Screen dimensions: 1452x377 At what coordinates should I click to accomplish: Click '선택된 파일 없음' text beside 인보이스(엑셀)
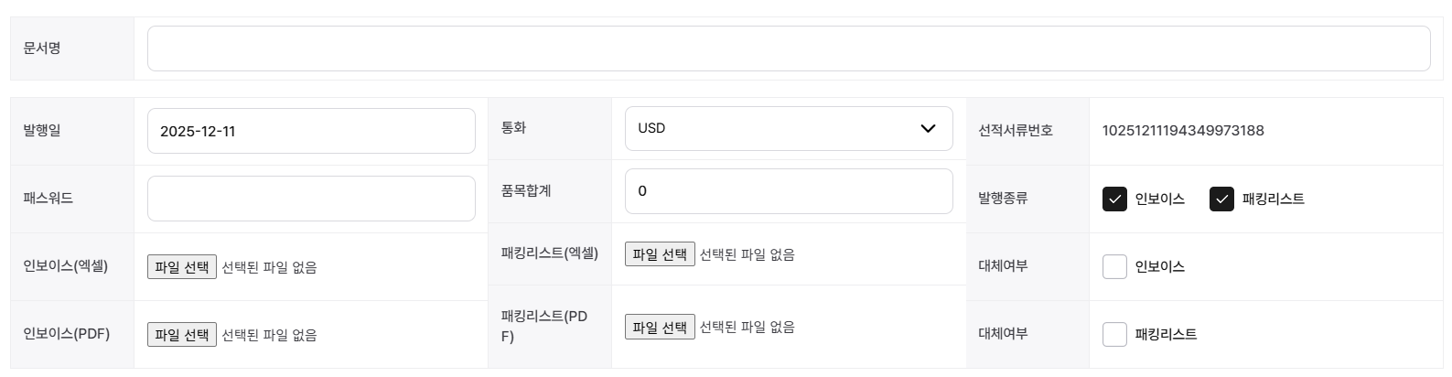click(269, 267)
